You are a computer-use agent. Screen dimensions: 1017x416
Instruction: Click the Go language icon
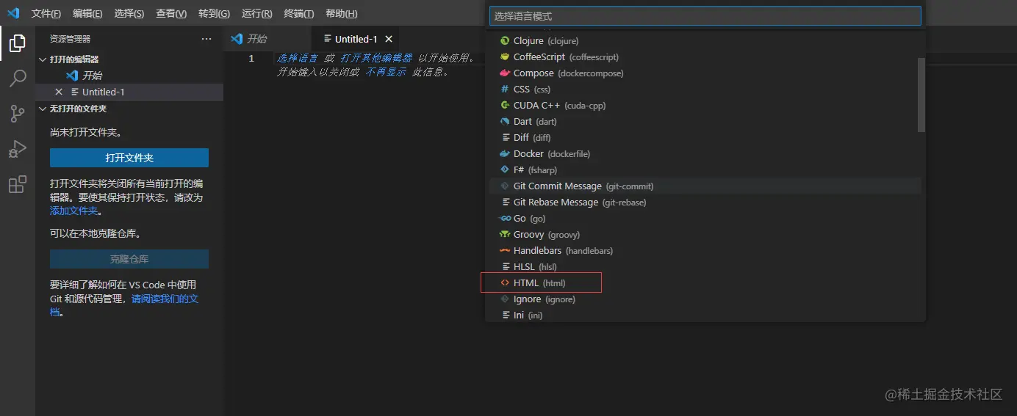pyautogui.click(x=505, y=219)
